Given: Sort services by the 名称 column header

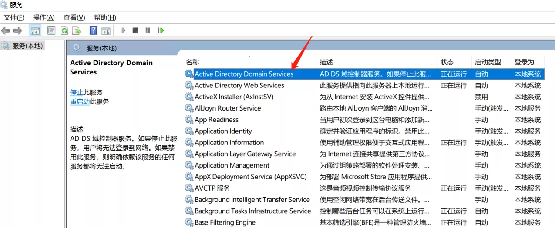Looking at the screenshot, I should click(192, 62).
